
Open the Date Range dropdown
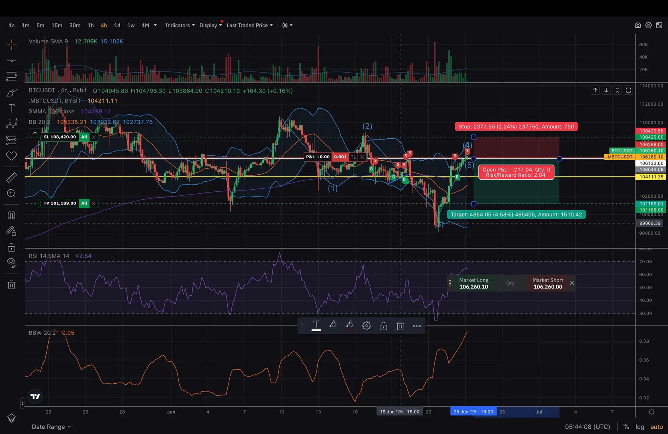pos(51,427)
